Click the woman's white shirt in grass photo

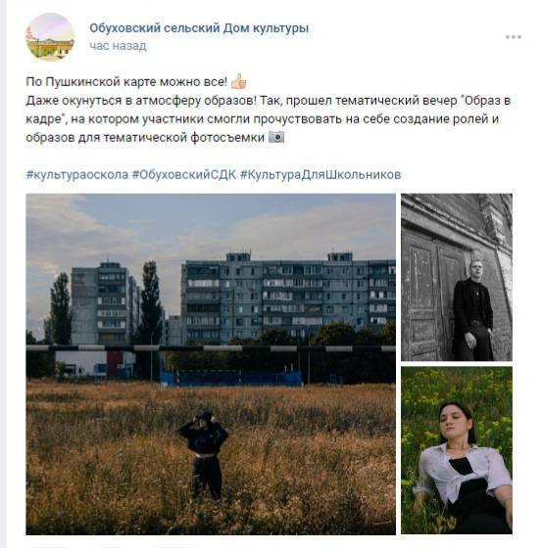462,472
